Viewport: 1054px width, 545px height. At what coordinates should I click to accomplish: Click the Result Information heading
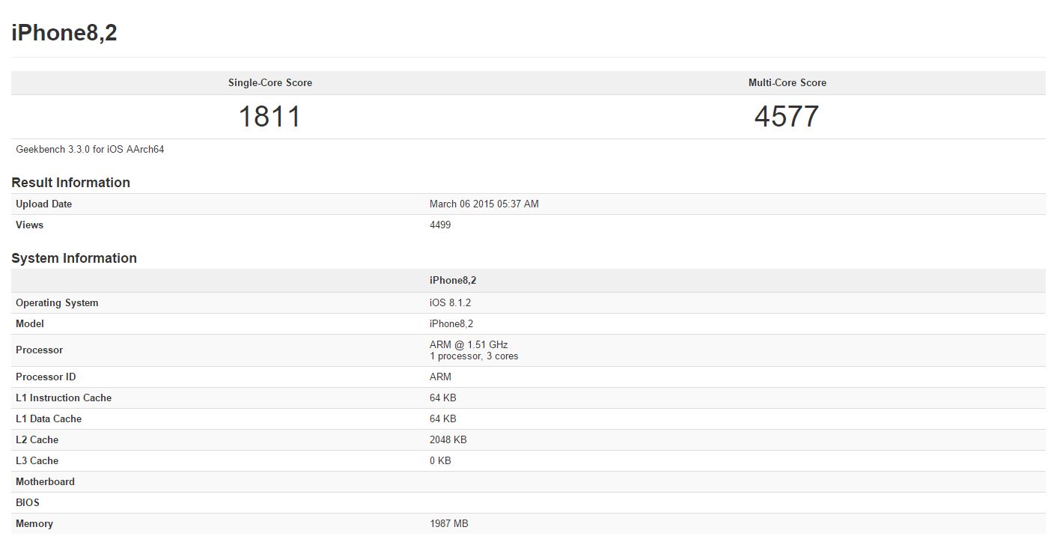[70, 183]
